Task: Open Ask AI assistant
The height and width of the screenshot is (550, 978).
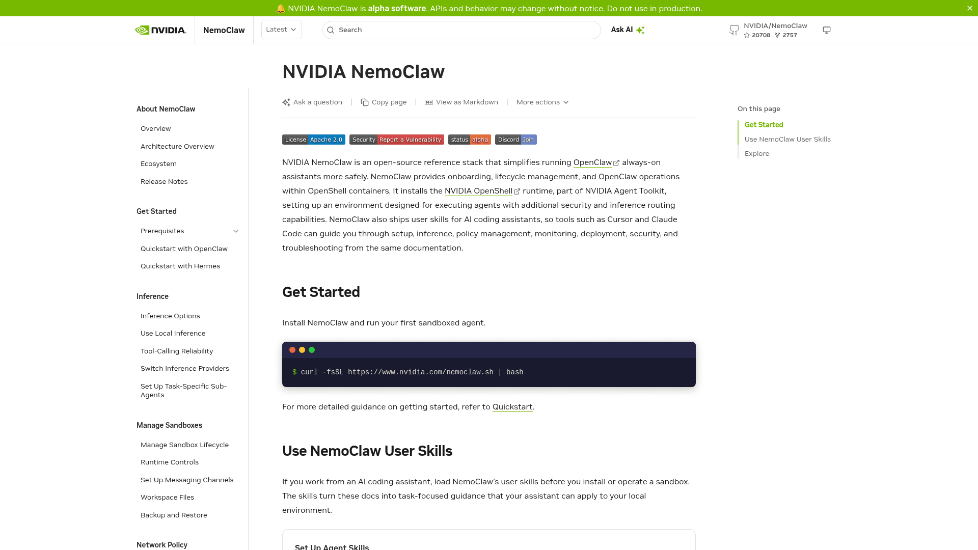Action: 628,30
